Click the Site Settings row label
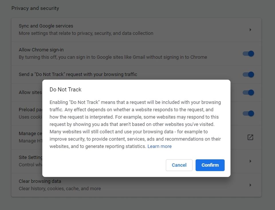 [31, 157]
